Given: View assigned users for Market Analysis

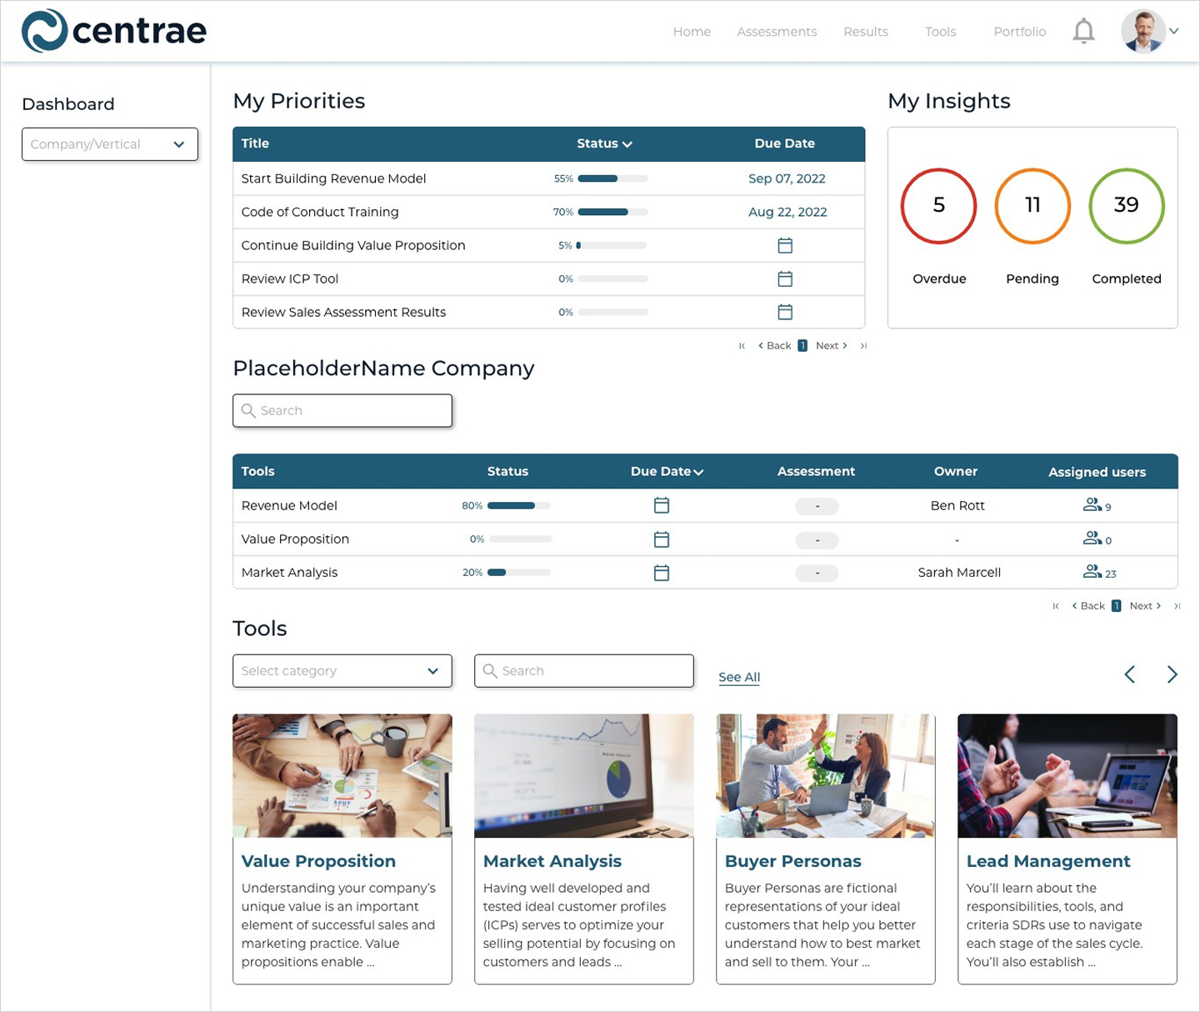Looking at the screenshot, I should pyautogui.click(x=1099, y=573).
